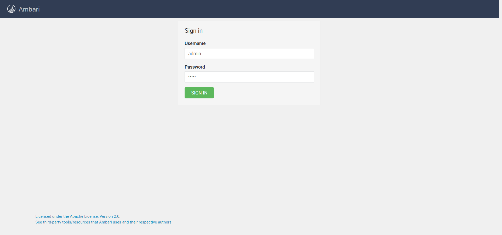Screen dimensions: 502x235
Task: Open the Apache License, Version 2.0 link
Action: (x=78, y=216)
